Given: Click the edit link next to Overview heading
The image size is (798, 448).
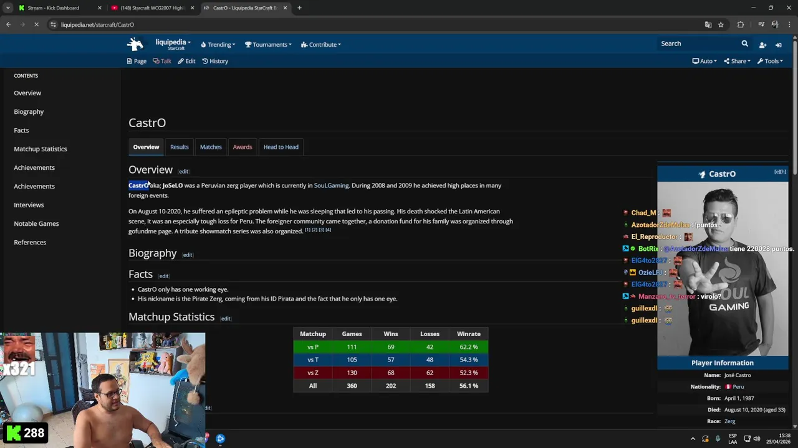Looking at the screenshot, I should 183,172.
